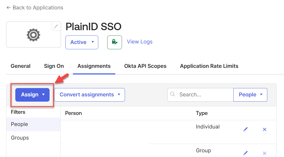Select the People filter
This screenshot has width=284, height=157.
click(33, 124)
